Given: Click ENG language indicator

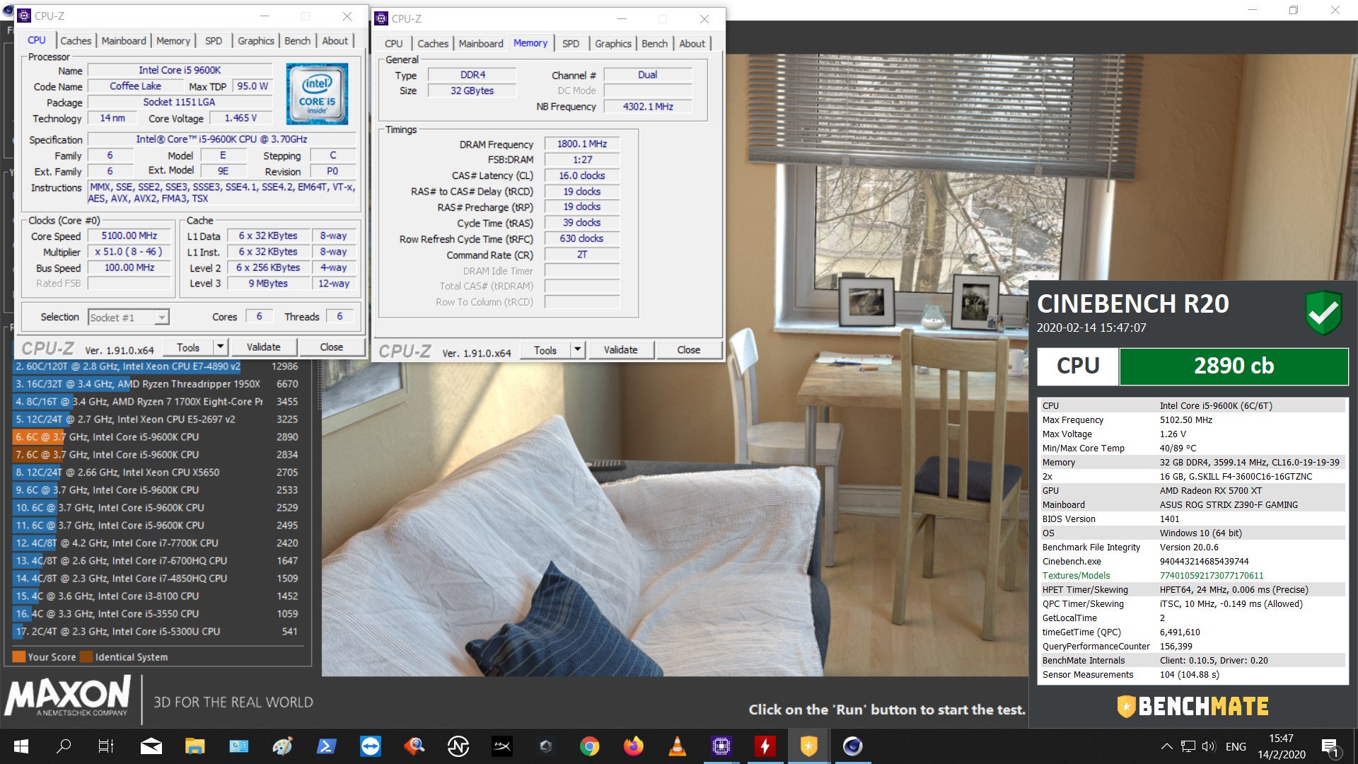Looking at the screenshot, I should pos(1236,746).
